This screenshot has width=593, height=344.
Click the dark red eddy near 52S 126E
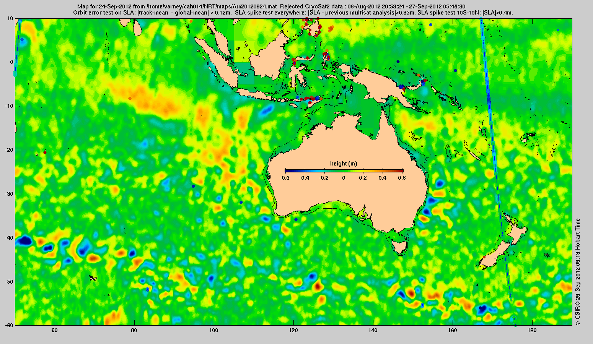pyautogui.click(x=317, y=286)
